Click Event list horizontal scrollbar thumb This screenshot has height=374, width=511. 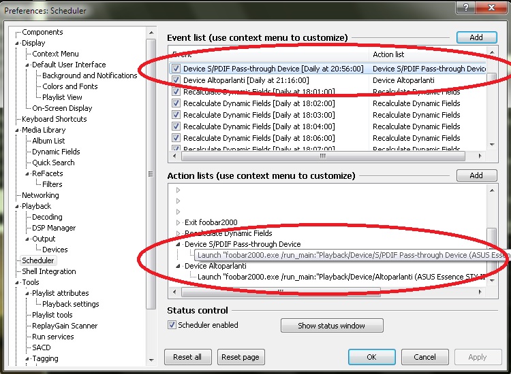coord(323,156)
